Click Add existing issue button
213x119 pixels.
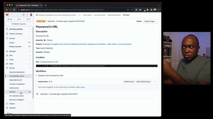click(143, 82)
